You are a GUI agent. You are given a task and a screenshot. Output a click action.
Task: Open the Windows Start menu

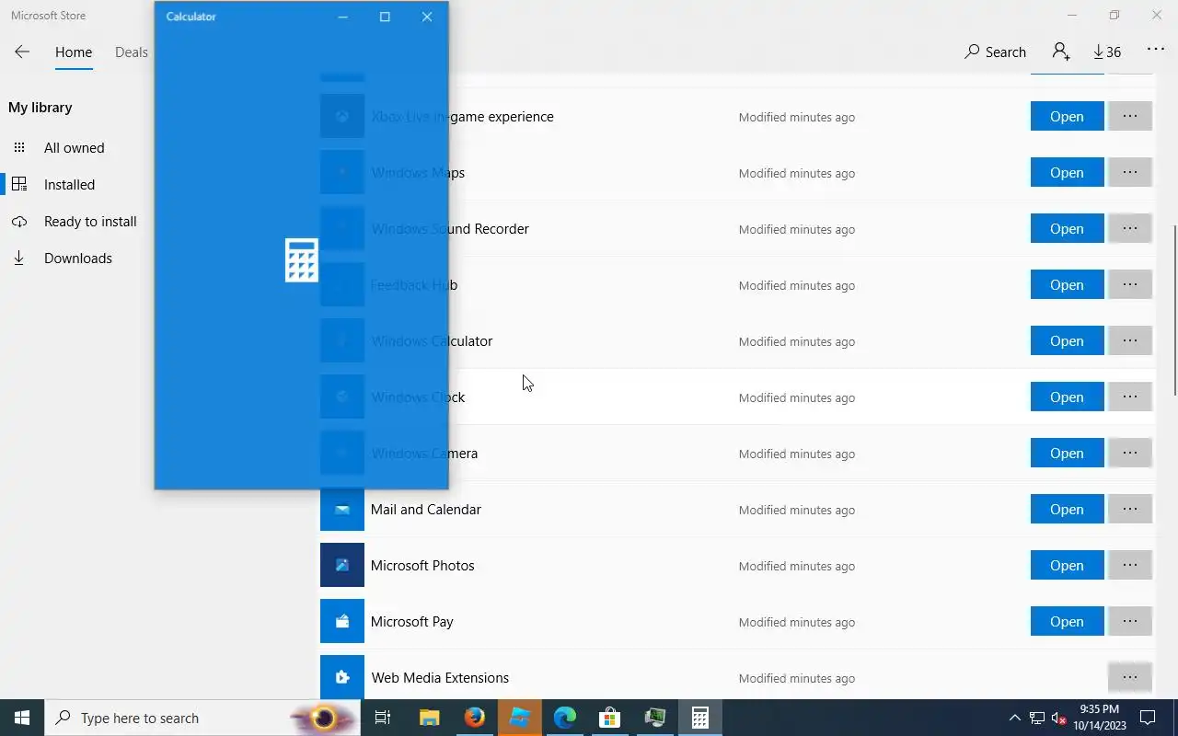click(22, 718)
